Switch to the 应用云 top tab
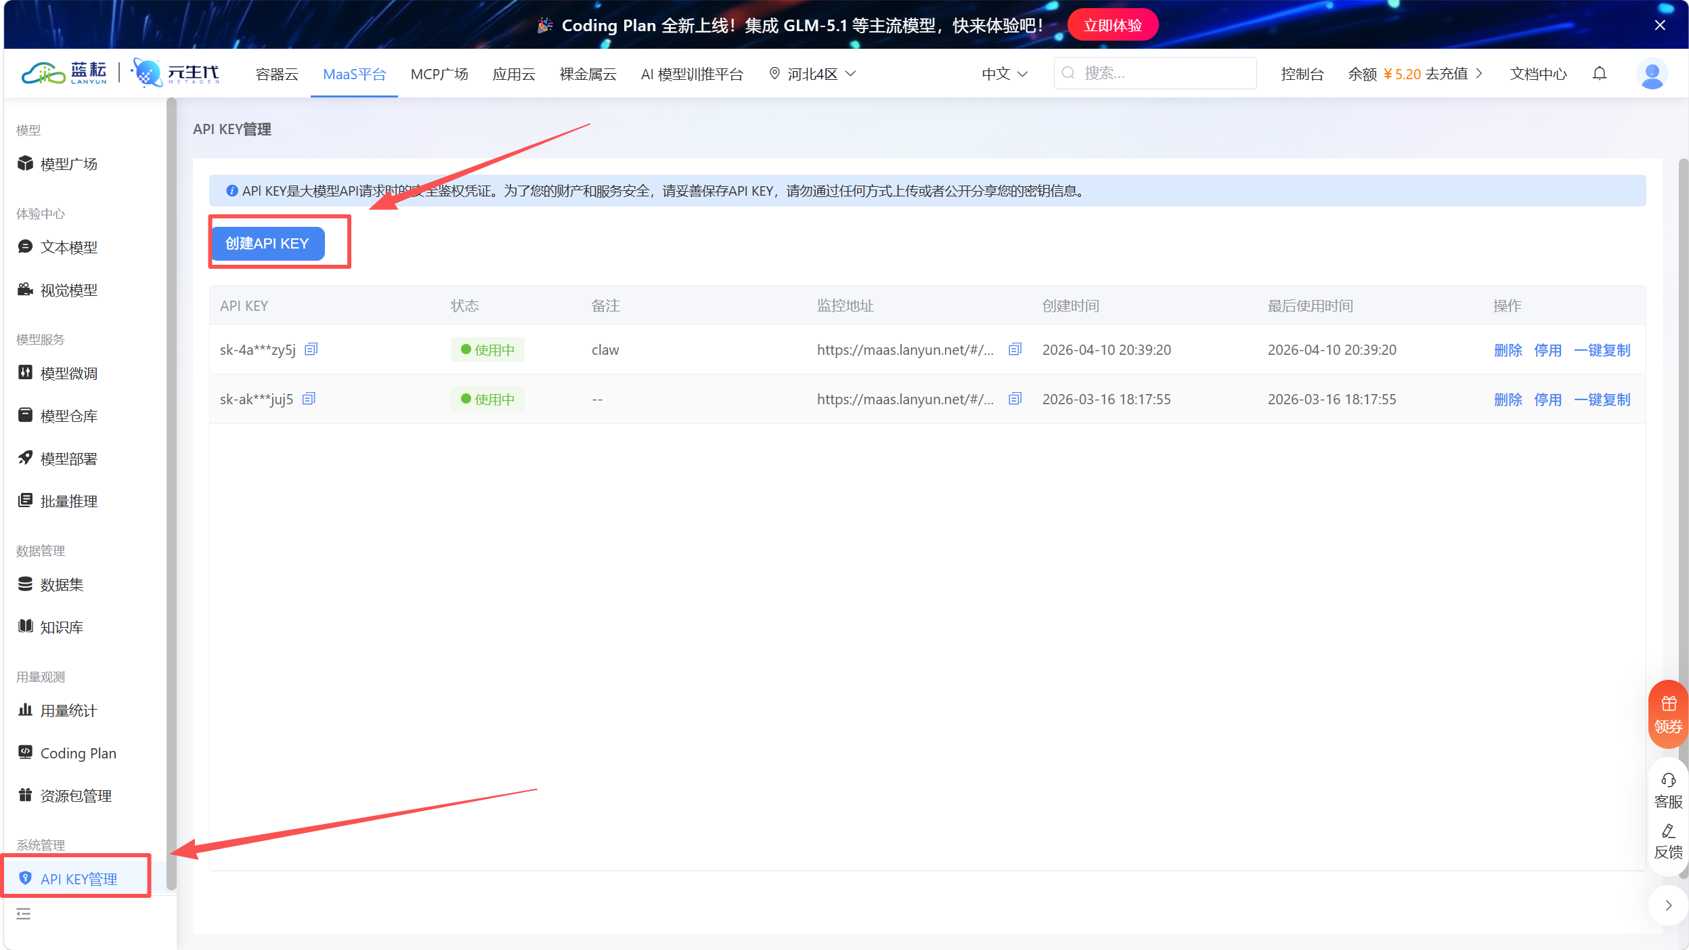This screenshot has height=950, width=1689. coord(514,74)
